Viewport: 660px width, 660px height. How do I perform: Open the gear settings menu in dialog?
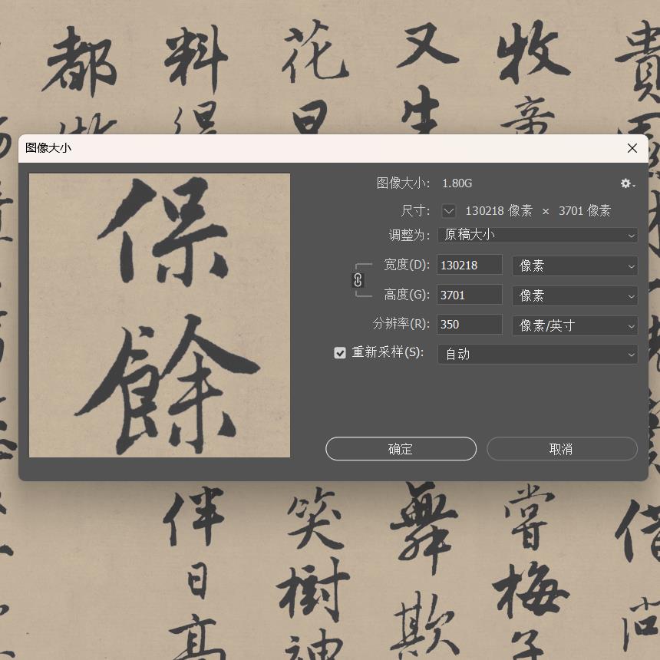(x=627, y=183)
